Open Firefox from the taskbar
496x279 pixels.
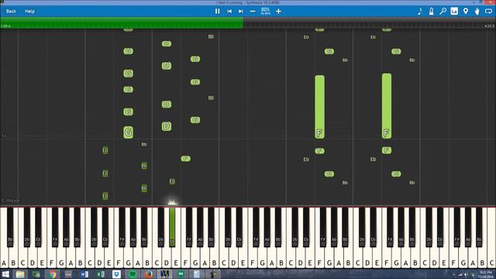point(149,274)
